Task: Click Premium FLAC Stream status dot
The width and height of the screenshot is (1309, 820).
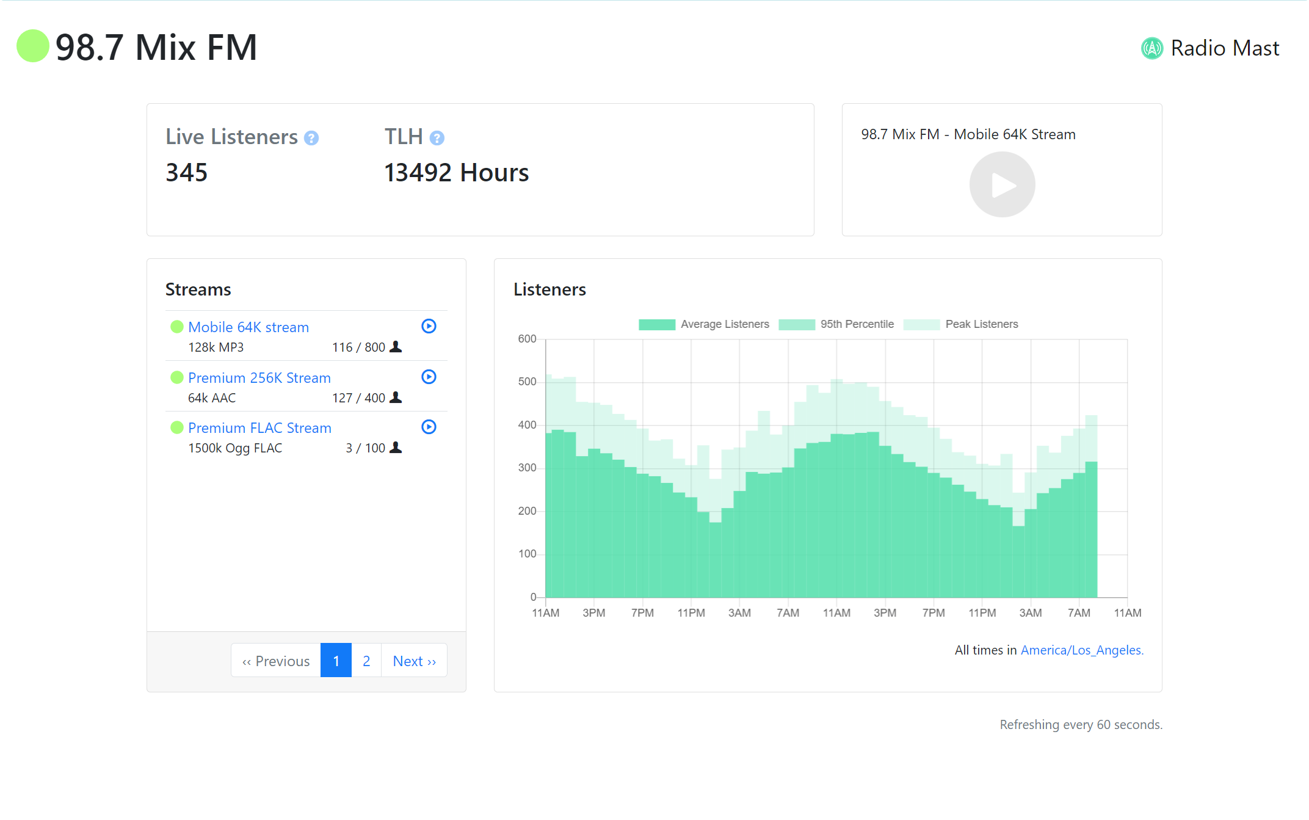Action: click(177, 427)
